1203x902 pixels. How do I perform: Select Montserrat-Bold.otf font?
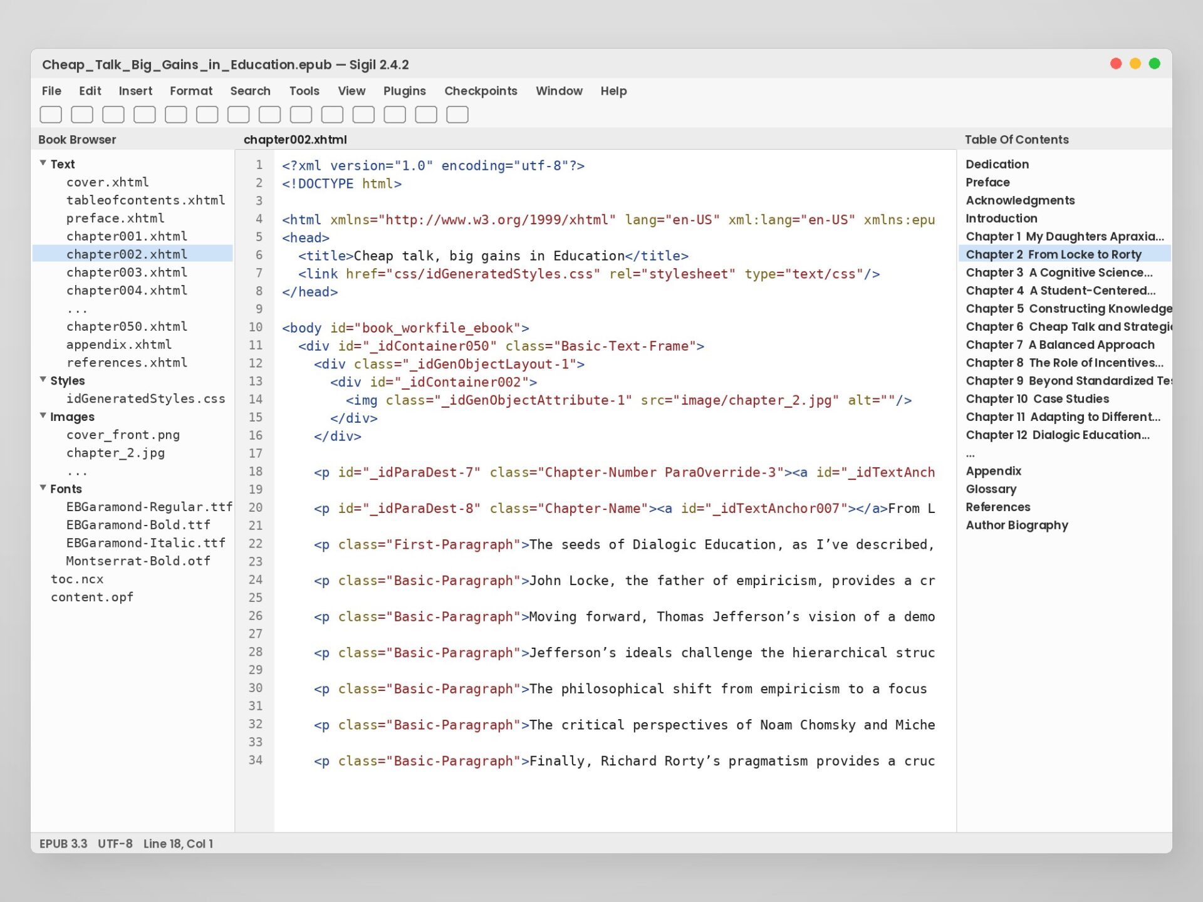(138, 562)
